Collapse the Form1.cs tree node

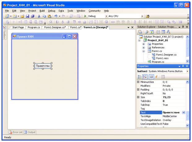click(143, 51)
